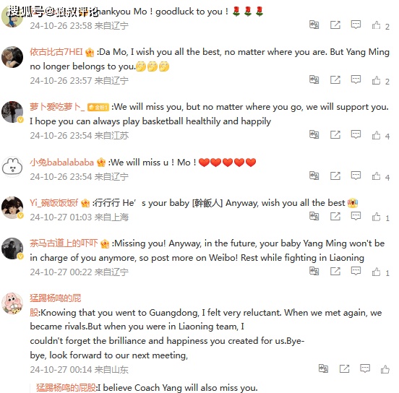Viewport: 399px width, 393px height.
Task: Like the comment posted from 山东
Action: (x=385, y=369)
